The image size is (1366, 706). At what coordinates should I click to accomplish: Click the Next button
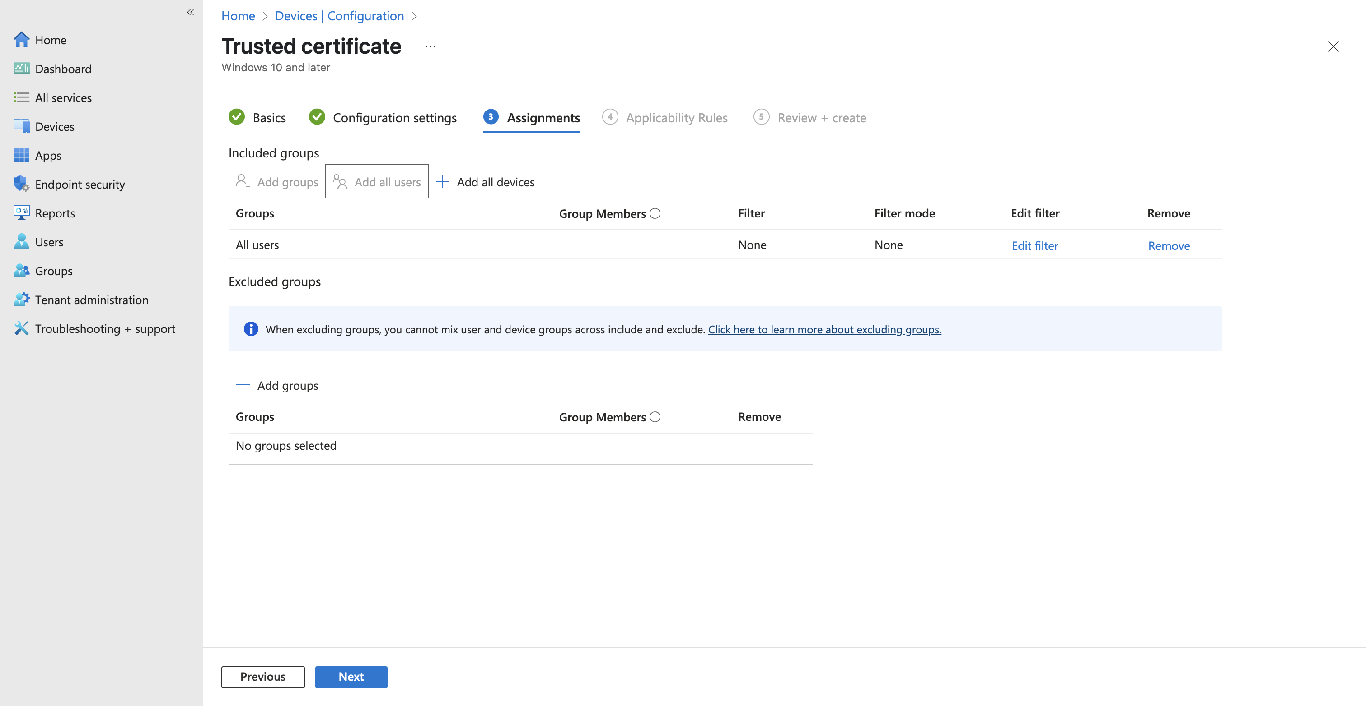tap(351, 676)
